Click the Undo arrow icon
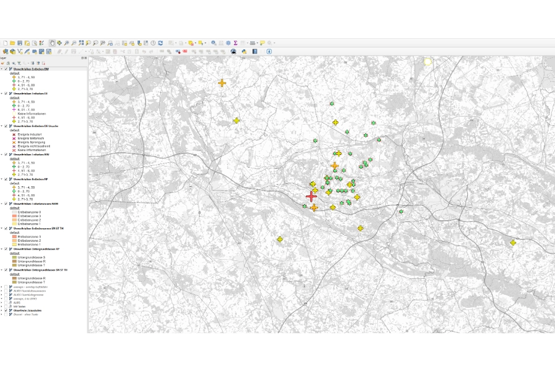555x370 pixels. click(144, 51)
